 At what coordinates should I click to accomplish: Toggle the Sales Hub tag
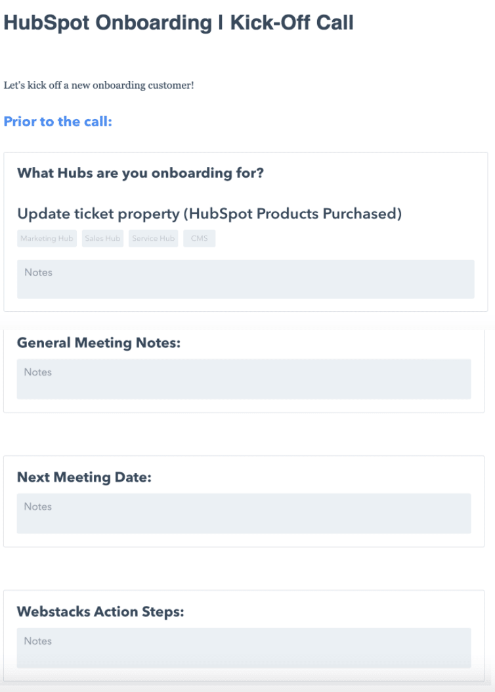pyautogui.click(x=102, y=238)
